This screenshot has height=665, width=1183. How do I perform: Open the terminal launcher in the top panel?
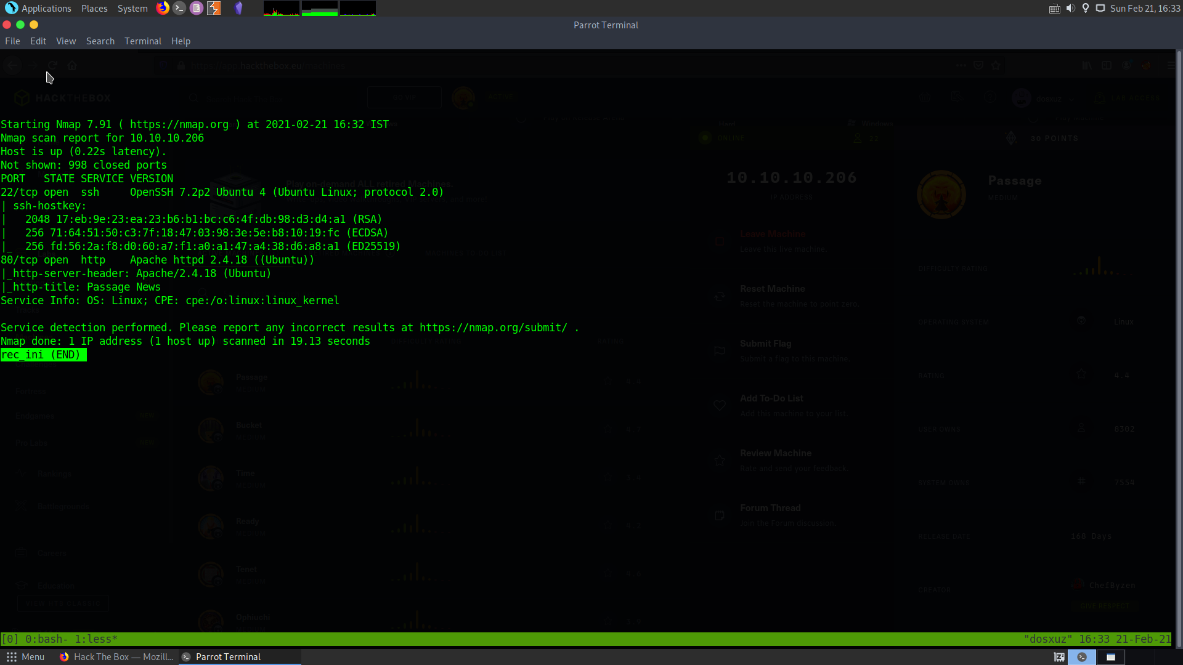click(179, 8)
